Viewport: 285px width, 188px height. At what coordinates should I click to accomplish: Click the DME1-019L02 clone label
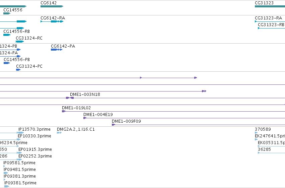coord(76,108)
